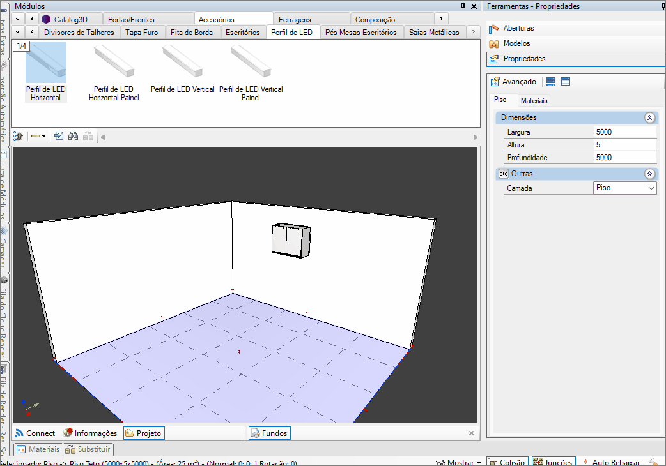Open Informações panel
Screen dimensions: 666x466
(x=90, y=433)
